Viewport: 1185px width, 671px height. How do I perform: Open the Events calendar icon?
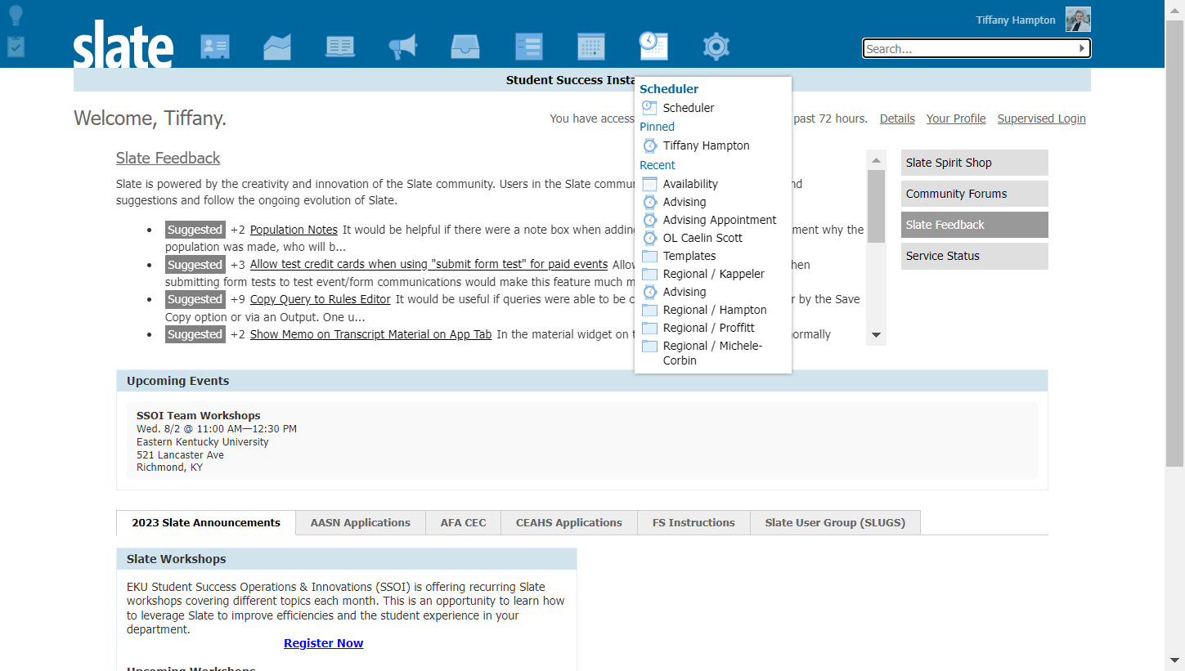591,47
